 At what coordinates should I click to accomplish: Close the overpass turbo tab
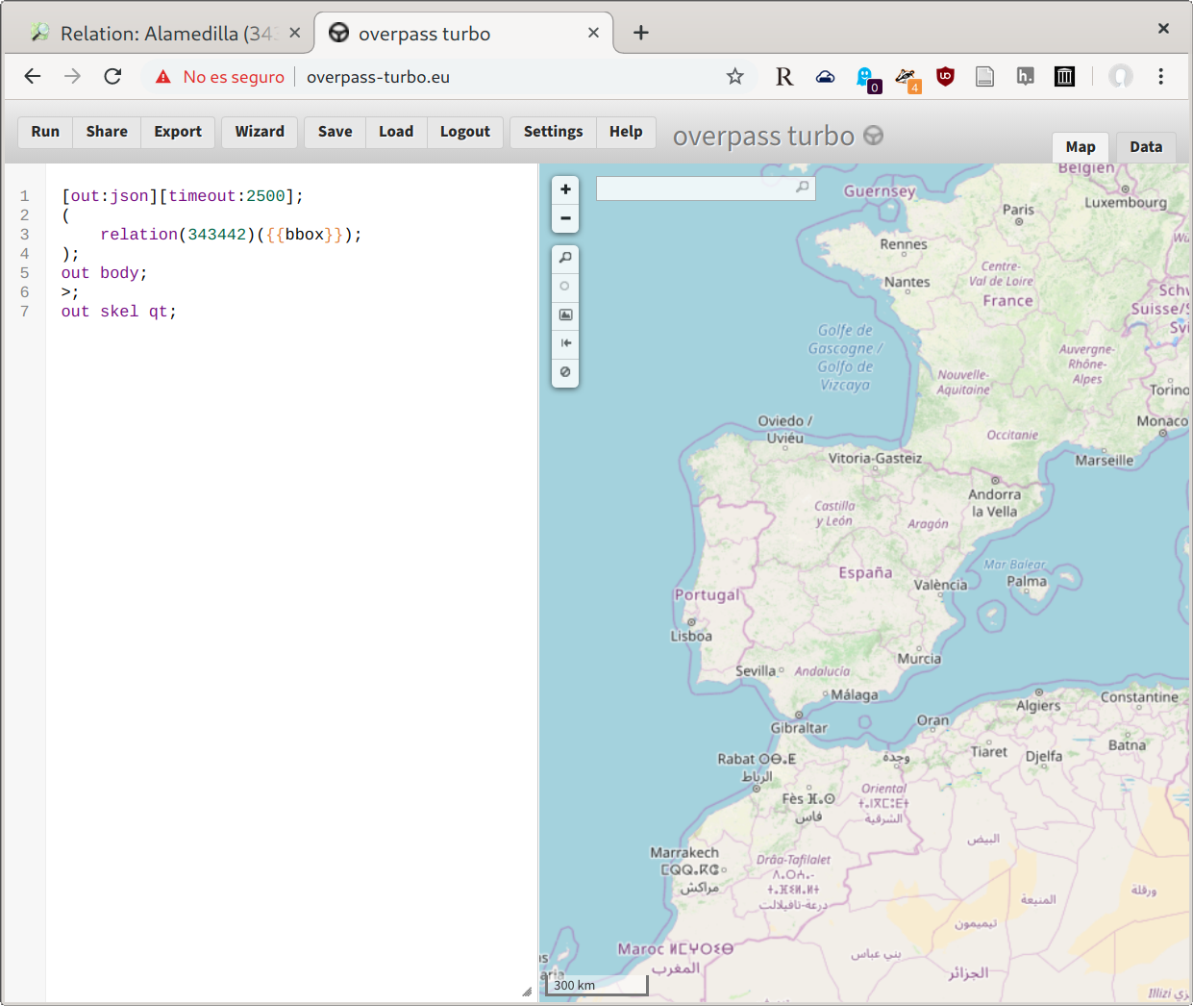(x=593, y=33)
